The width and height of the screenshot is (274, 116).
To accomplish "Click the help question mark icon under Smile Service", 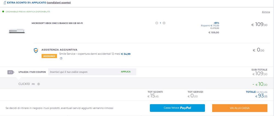I will [x=61, y=58].
